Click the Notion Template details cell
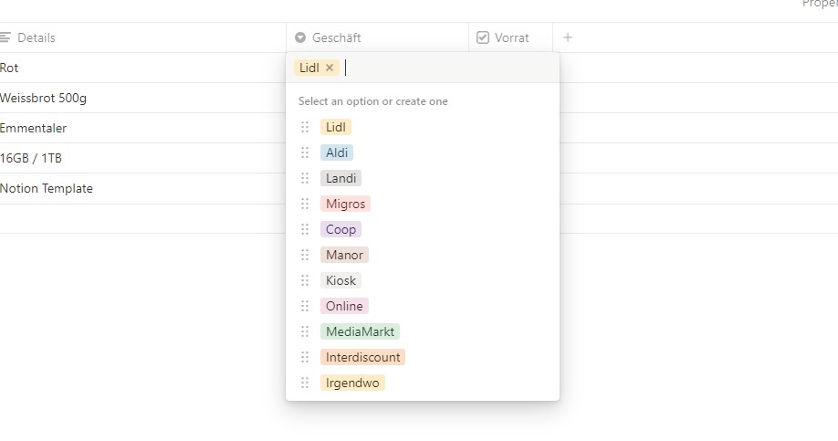838x441 pixels. click(x=47, y=188)
